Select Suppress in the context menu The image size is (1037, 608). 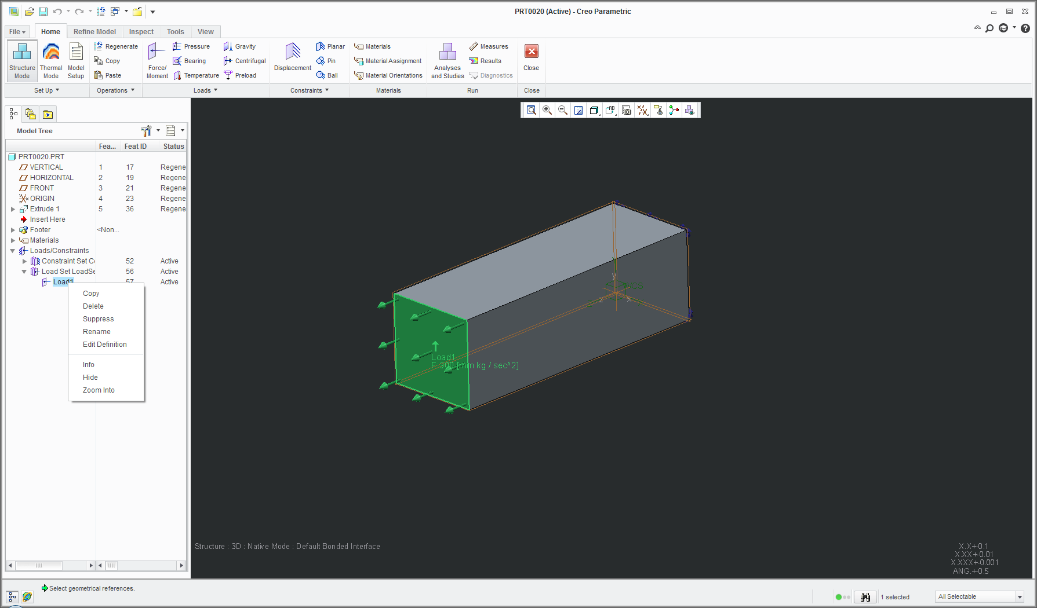[x=98, y=319]
